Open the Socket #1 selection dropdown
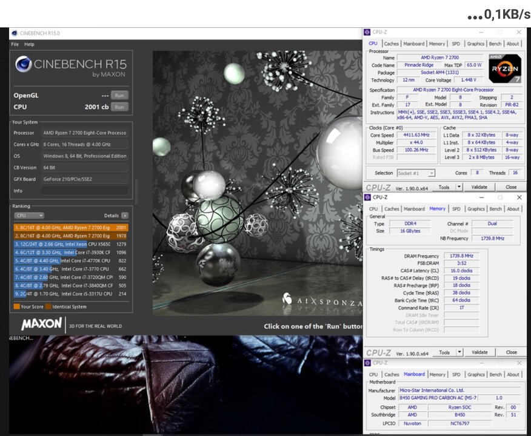 tap(416, 173)
